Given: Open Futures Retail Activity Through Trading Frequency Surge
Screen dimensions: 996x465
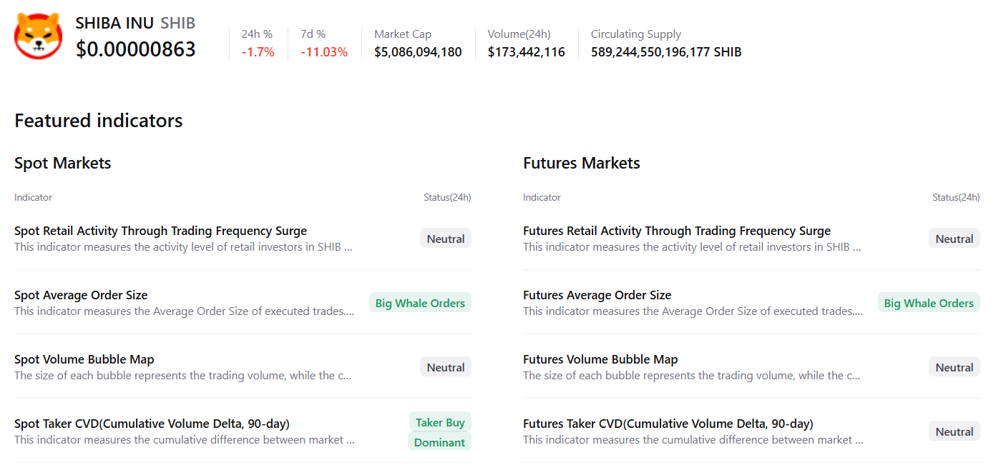Looking at the screenshot, I should point(676,231).
